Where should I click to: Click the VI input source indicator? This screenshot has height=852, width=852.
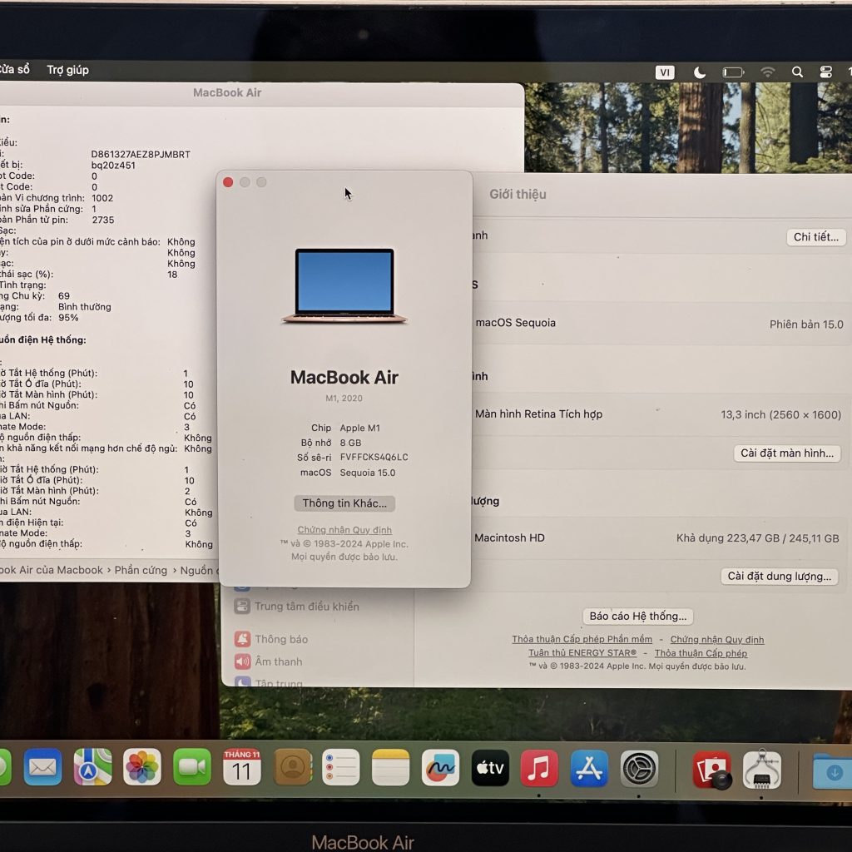click(x=664, y=72)
